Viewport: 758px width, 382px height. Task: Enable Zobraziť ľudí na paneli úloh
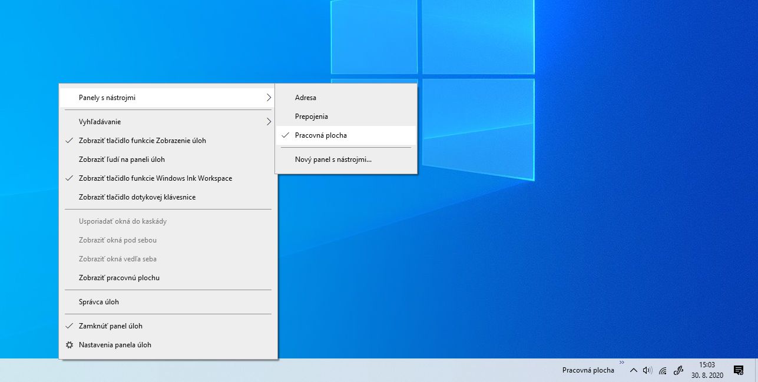pyautogui.click(x=168, y=160)
